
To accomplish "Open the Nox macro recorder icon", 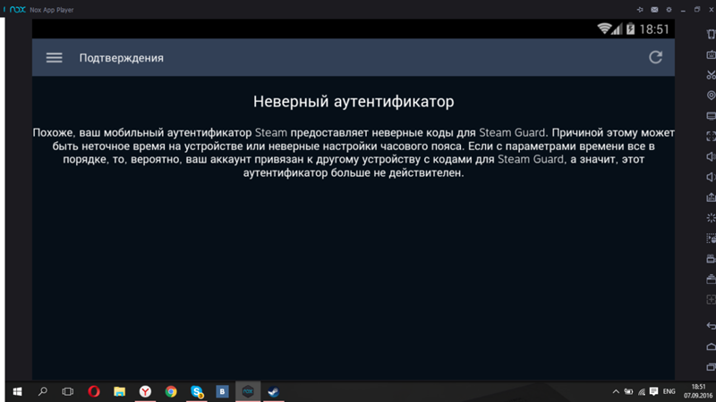I will click(711, 239).
